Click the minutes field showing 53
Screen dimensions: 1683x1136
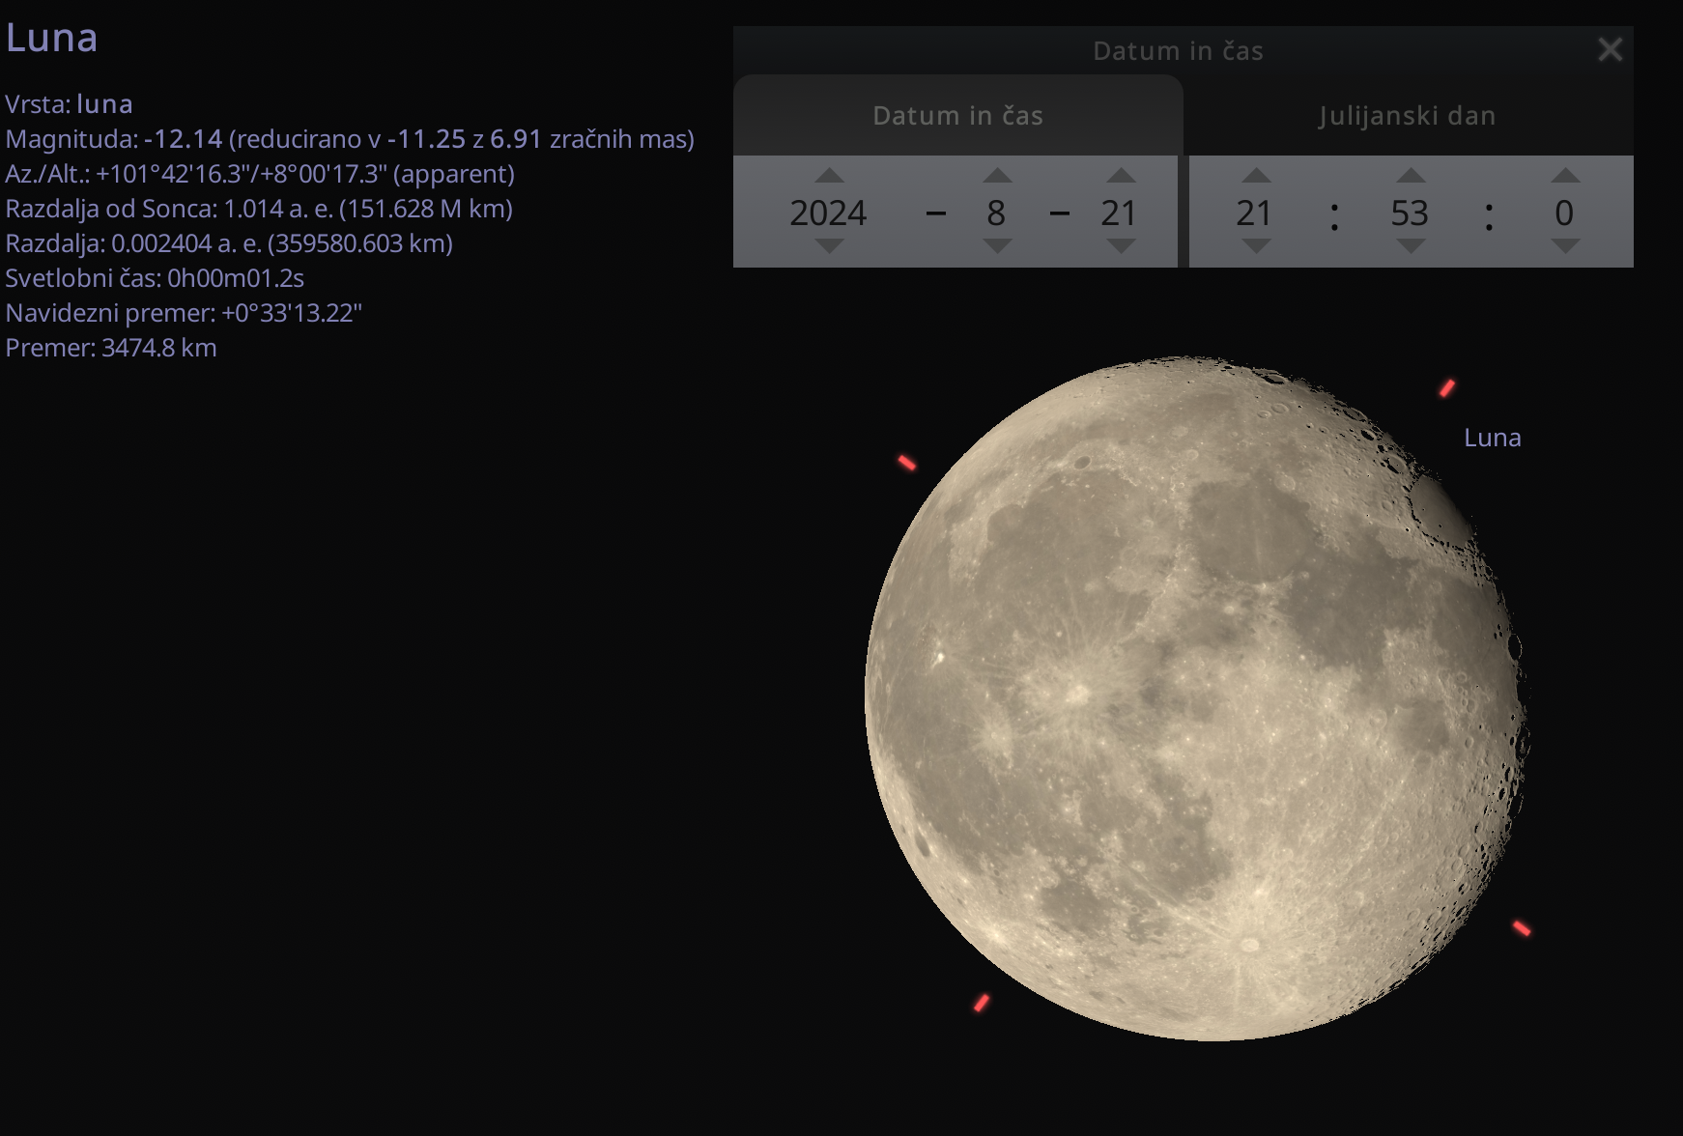pos(1410,213)
